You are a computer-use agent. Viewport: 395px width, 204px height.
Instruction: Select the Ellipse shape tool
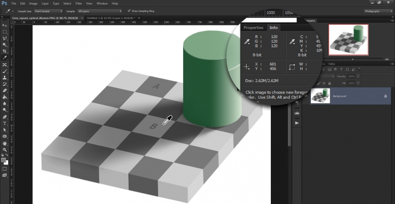[5, 136]
